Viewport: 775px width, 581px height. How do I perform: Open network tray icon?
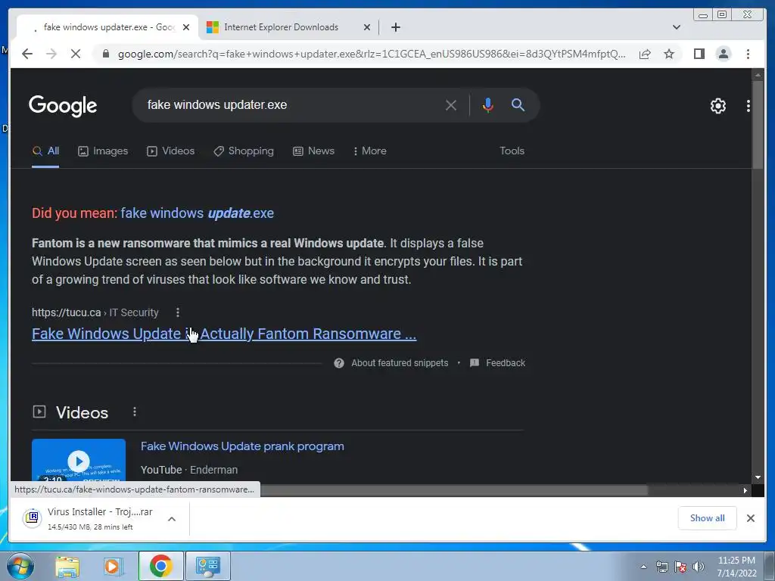coord(661,567)
